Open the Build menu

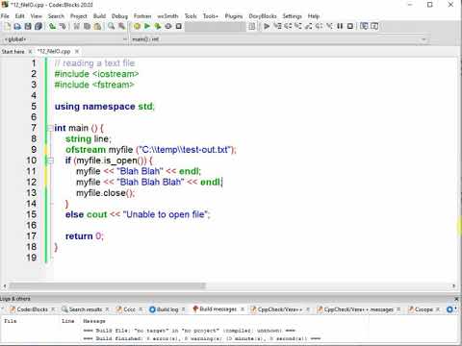pyautogui.click(x=99, y=16)
